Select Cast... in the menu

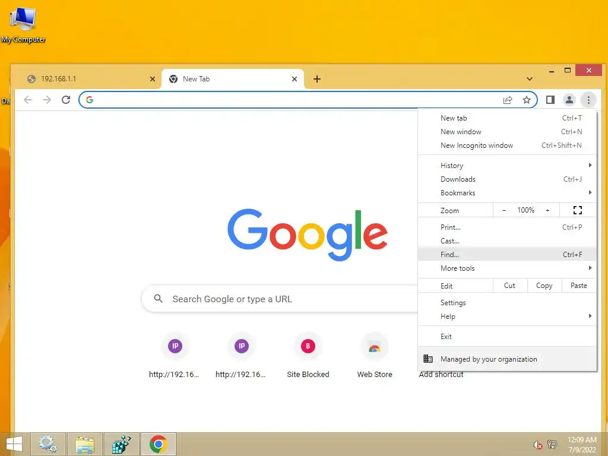[x=507, y=241]
